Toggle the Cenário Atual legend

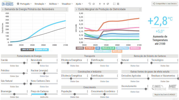42,49
